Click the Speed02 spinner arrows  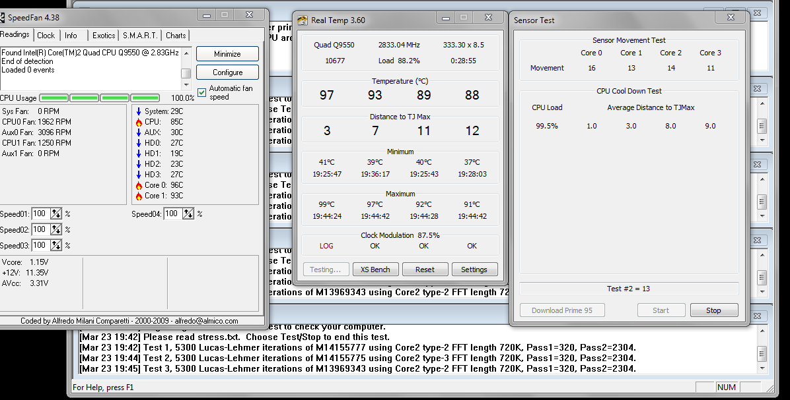click(x=56, y=229)
